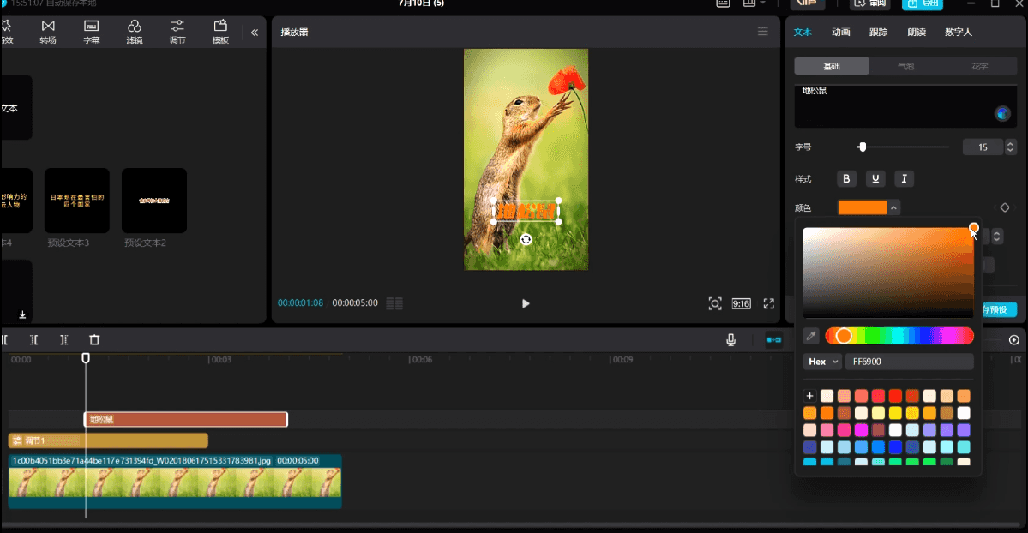Select the 气泡 bubble sub-tab
This screenshot has height=533, width=1028.
pos(905,66)
